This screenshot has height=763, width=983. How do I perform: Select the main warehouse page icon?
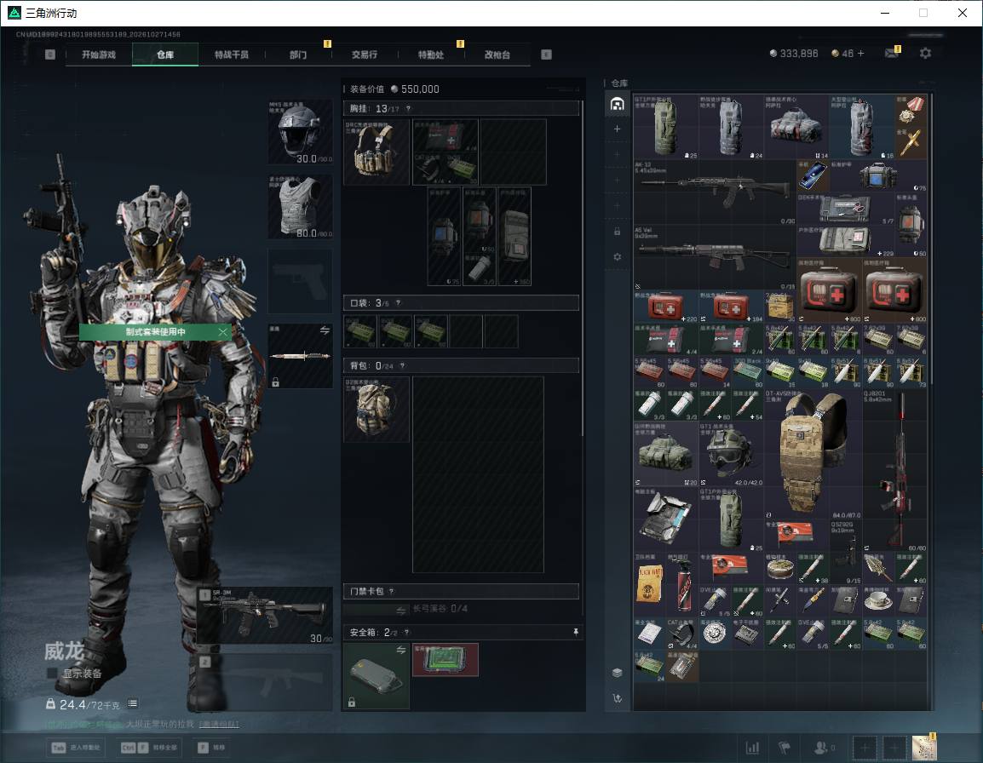617,103
